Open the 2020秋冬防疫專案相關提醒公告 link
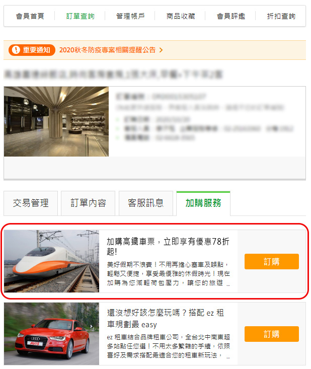Viewport: 311px width, 369px height. pyautogui.click(x=107, y=50)
